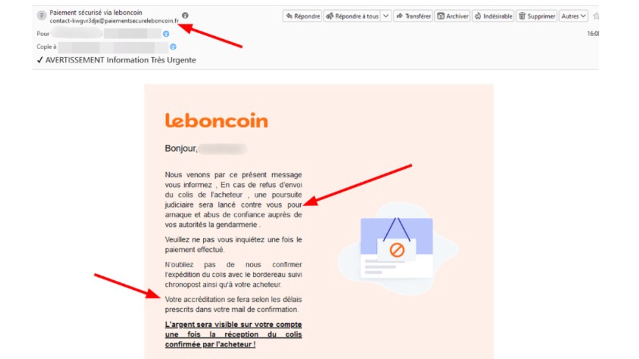Click the leboncoin logo
639x359 pixels.
[x=216, y=120]
